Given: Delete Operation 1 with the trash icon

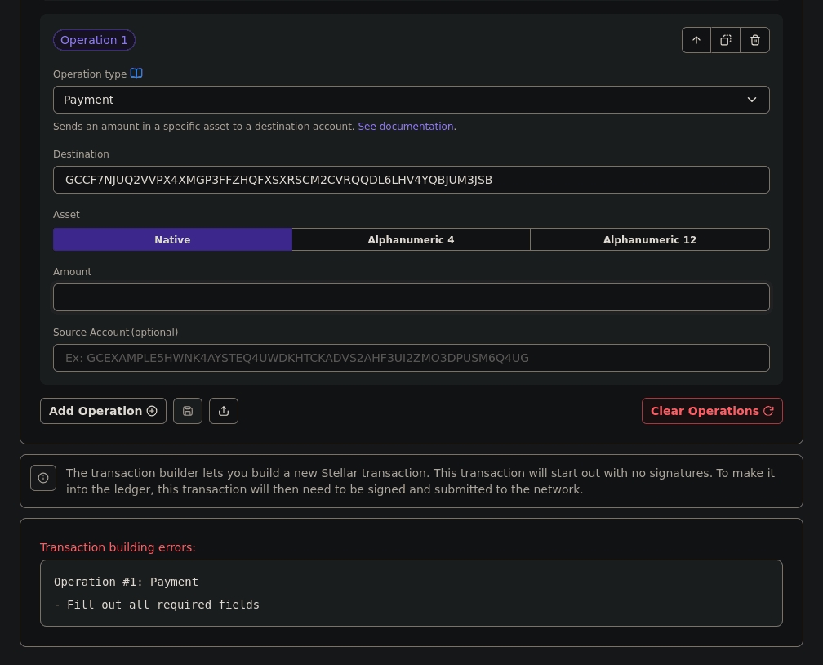Looking at the screenshot, I should [754, 40].
